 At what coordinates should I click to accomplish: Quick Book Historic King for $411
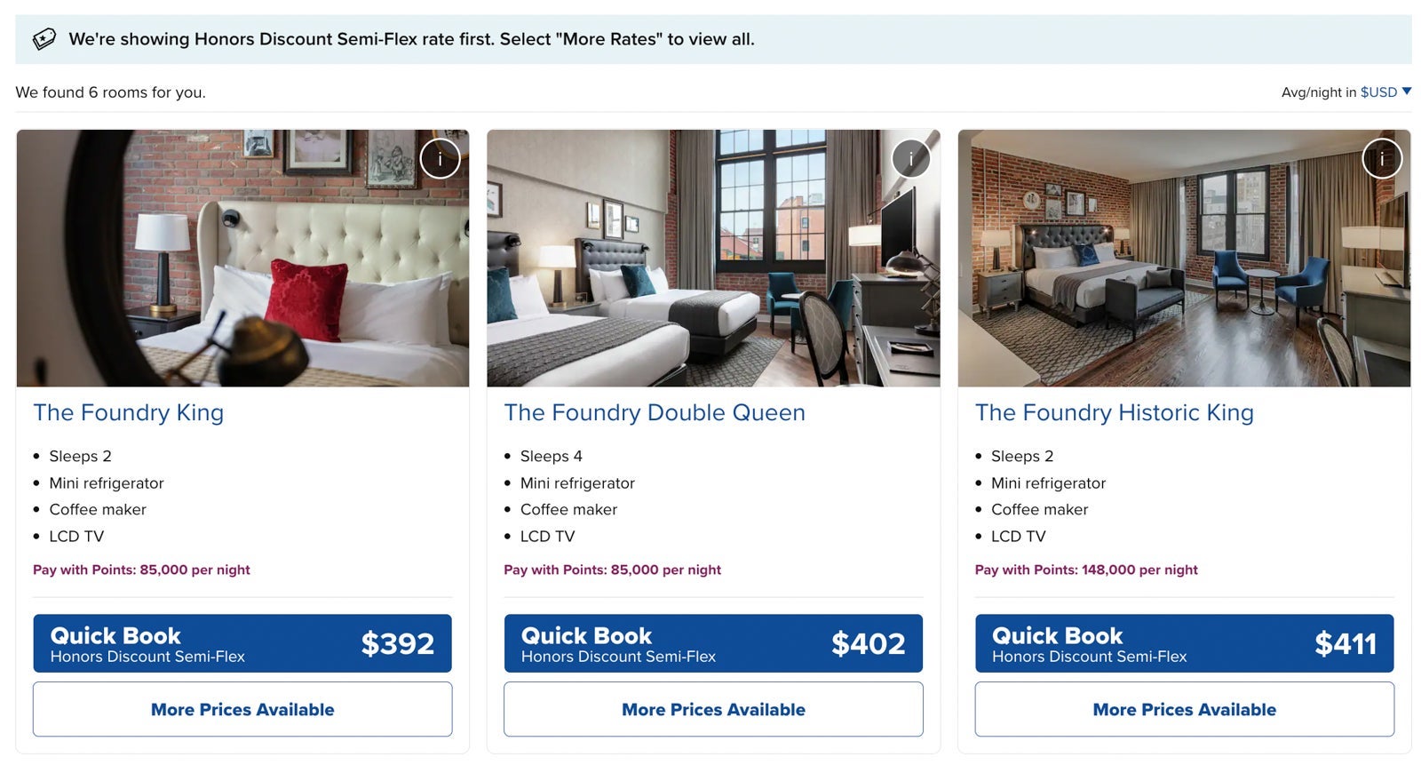coord(1184,643)
